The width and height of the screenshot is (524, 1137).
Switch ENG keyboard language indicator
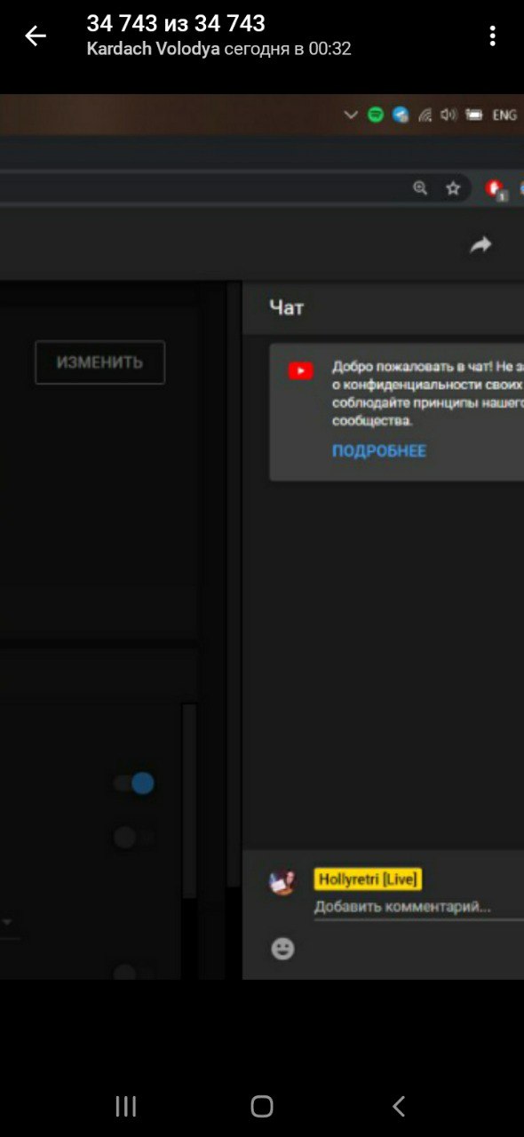click(504, 115)
